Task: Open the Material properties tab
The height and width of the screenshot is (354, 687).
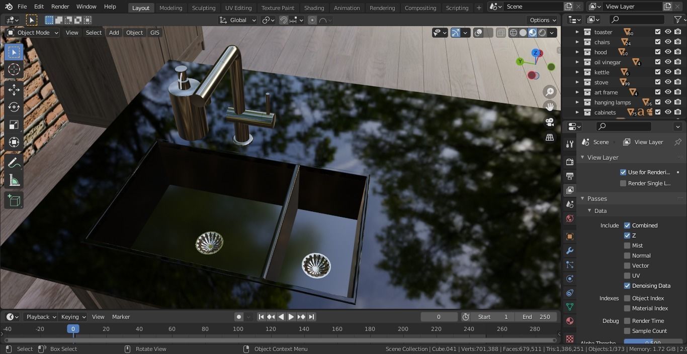Action: 569,321
